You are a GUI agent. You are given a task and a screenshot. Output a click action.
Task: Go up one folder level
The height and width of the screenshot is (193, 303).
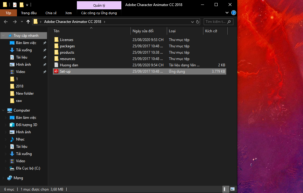[28, 22]
